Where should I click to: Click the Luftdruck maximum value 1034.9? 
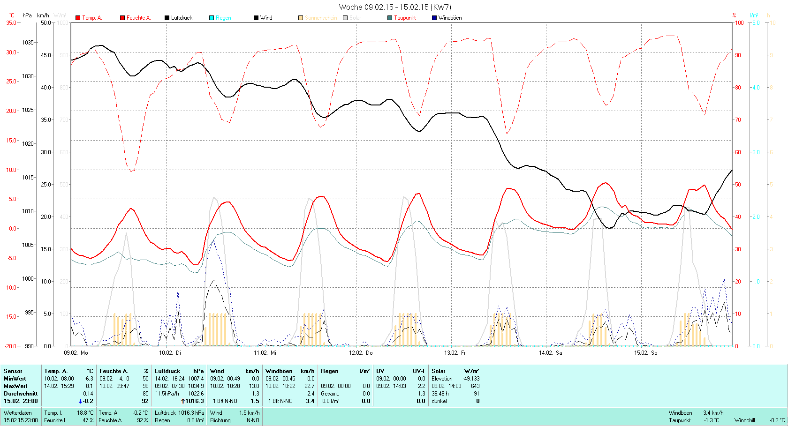click(x=196, y=386)
